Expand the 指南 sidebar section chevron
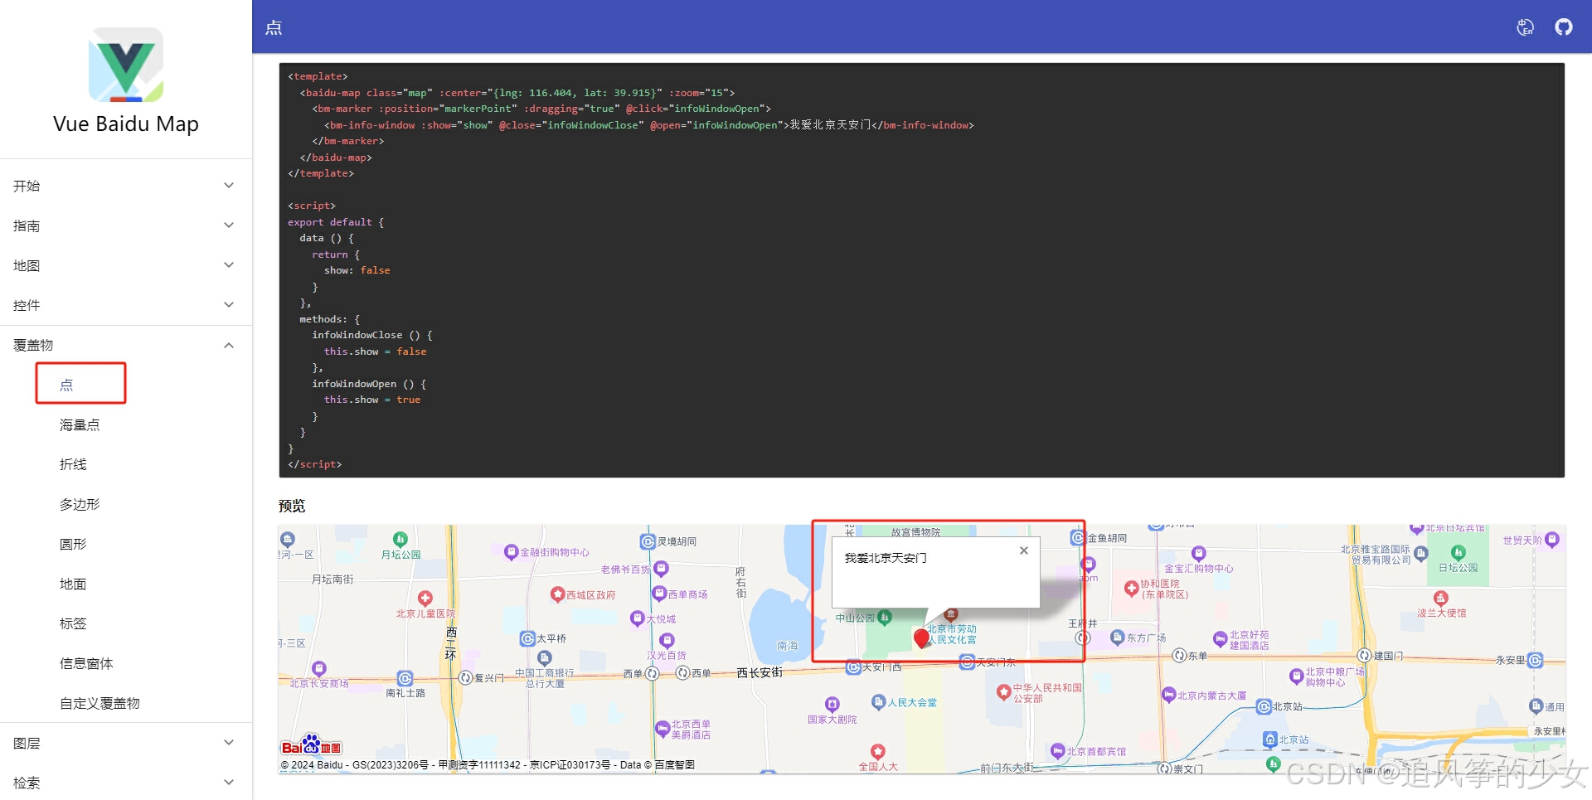 pos(229,225)
